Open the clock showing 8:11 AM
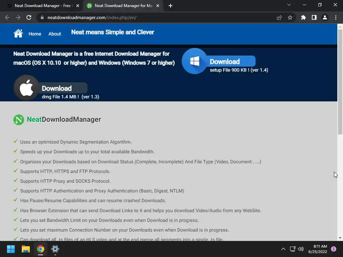 (x=318, y=249)
